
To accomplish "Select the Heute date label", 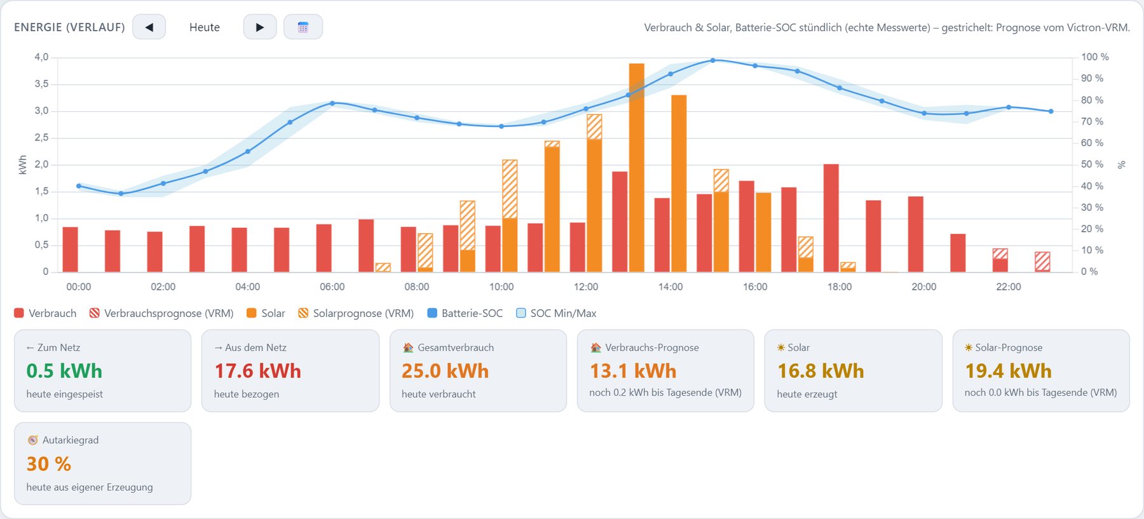I will click(x=205, y=27).
